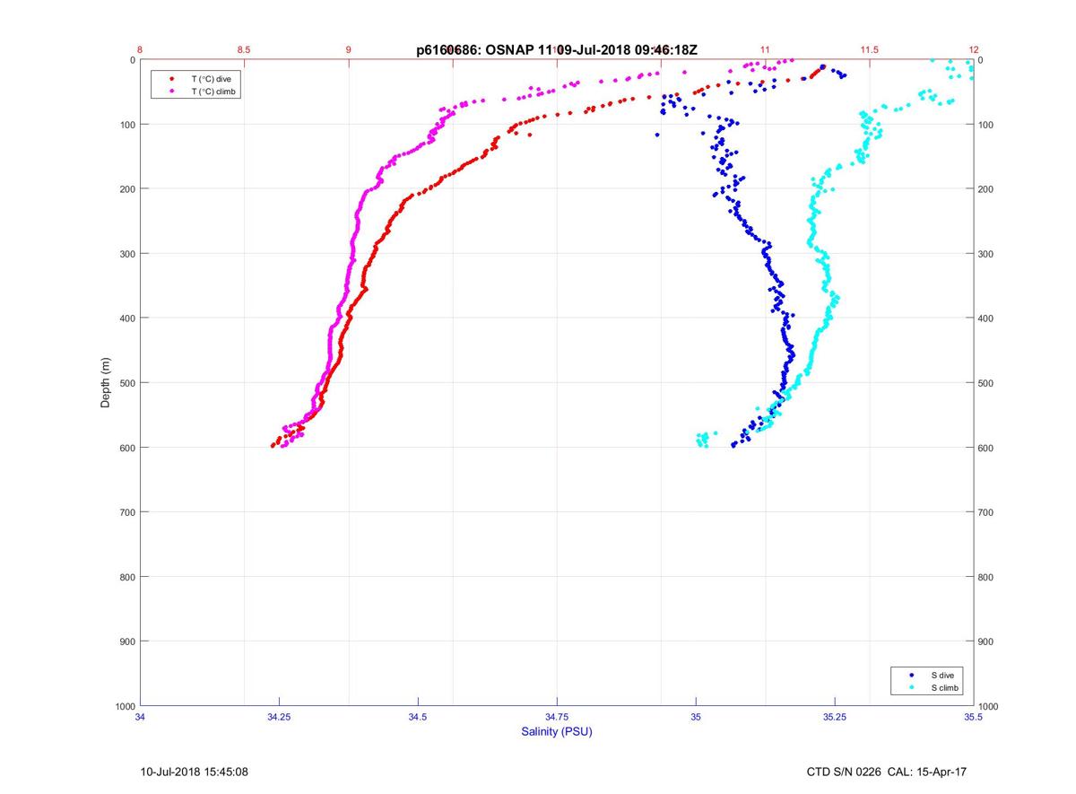Click the red temperature tick label 8.5
1076x794 pixels.
tap(244, 50)
